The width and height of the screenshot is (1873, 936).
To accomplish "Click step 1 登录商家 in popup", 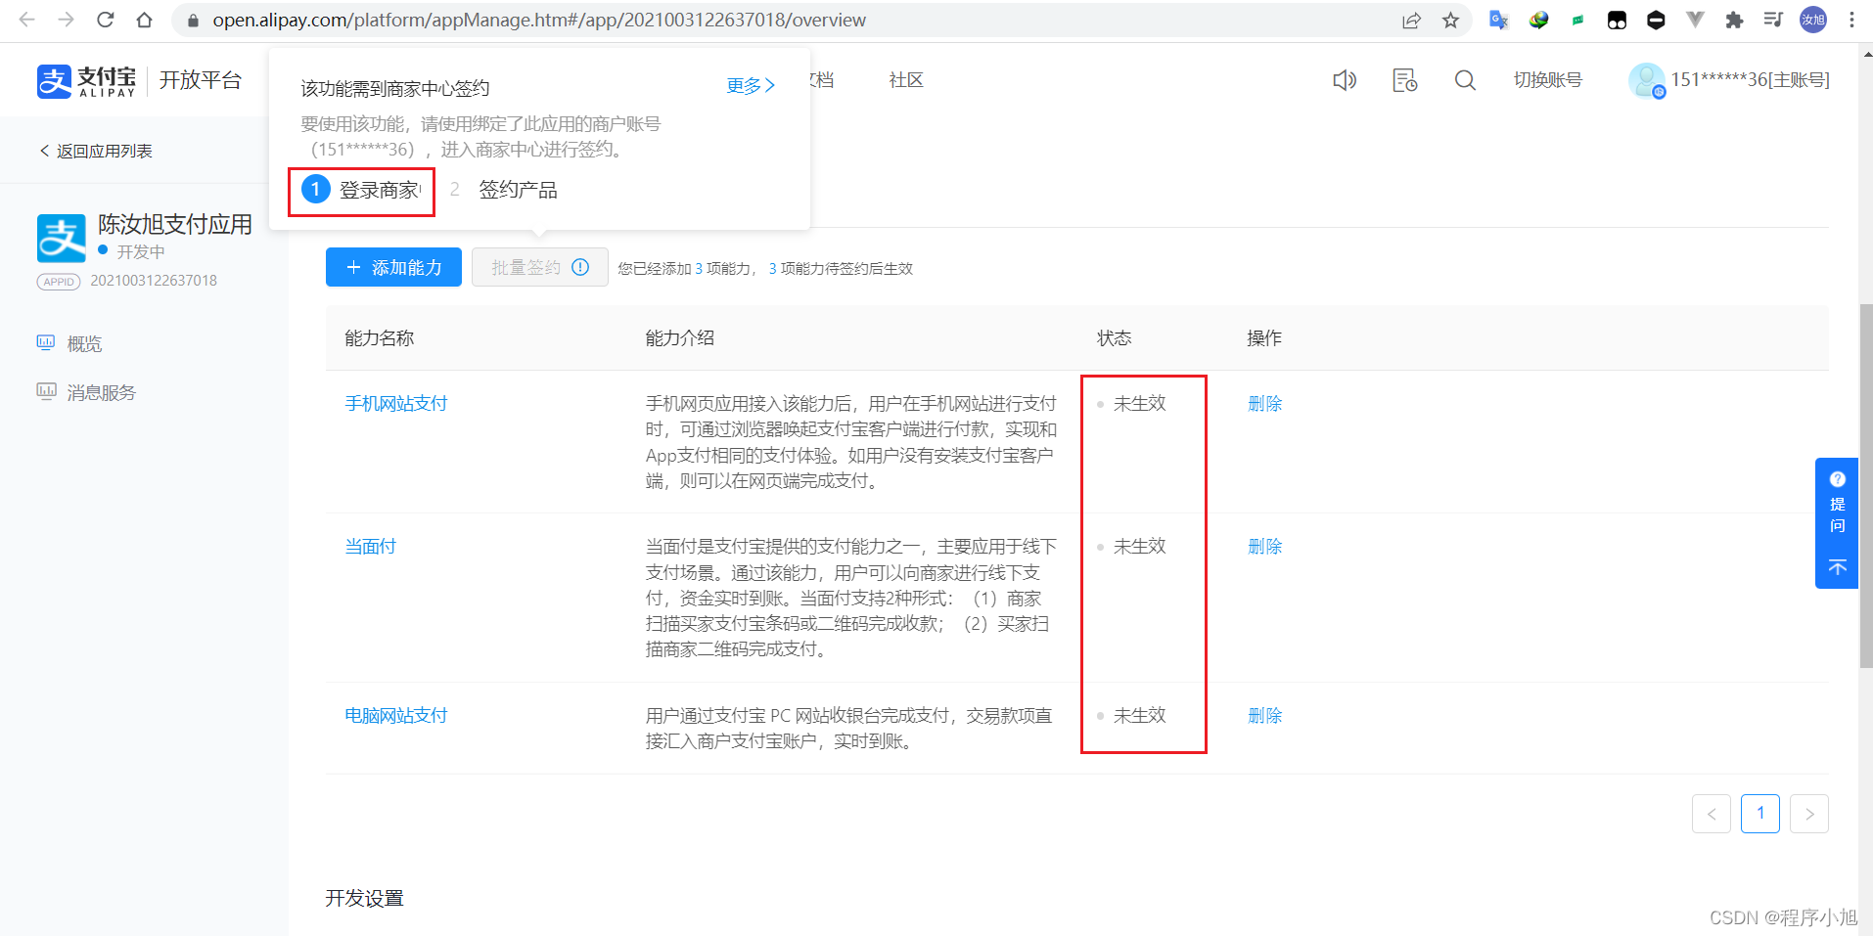I will (362, 190).
